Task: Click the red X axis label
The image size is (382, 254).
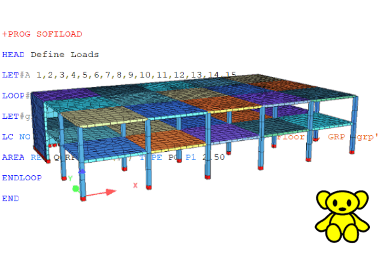Action: 135,185
